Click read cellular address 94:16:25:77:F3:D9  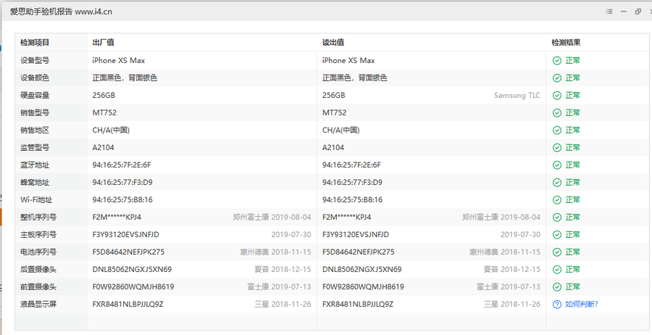(x=352, y=182)
